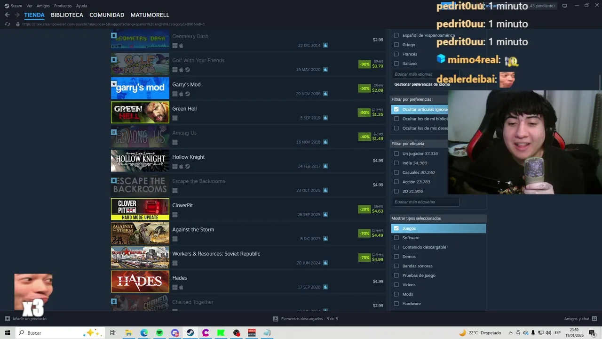Click the marker on Garry's Mod thumbnail
The width and height of the screenshot is (602, 339).
[x=114, y=84]
